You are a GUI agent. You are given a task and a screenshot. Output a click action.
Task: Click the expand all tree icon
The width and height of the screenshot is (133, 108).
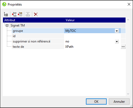(14, 14)
